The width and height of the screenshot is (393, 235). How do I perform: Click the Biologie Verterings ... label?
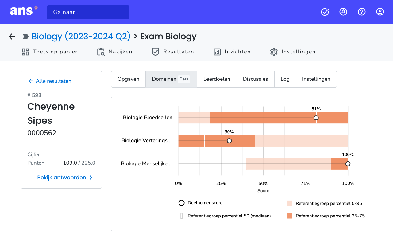147,140
